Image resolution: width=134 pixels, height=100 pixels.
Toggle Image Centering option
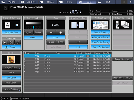(100, 47)
